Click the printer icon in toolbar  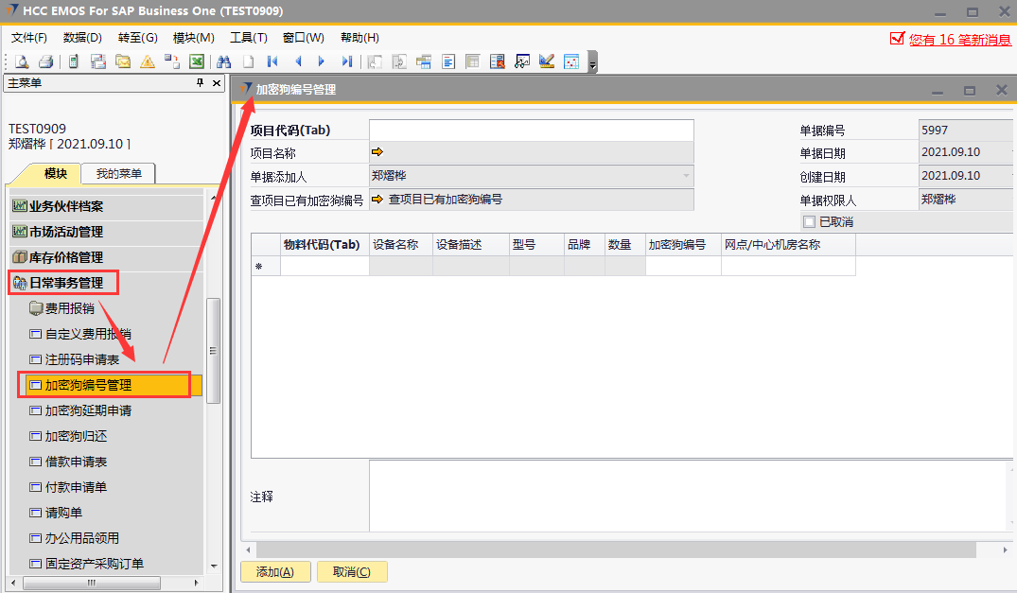[44, 61]
